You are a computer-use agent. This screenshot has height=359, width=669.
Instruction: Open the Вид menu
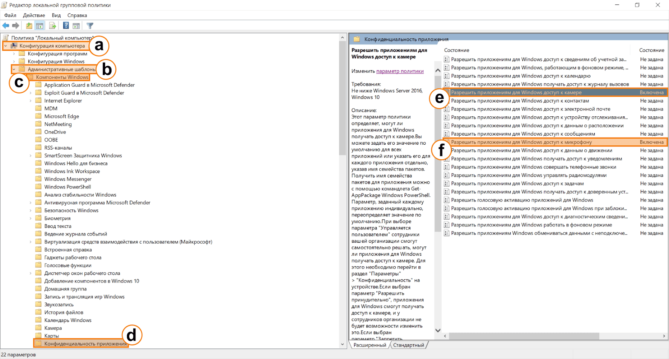click(56, 15)
